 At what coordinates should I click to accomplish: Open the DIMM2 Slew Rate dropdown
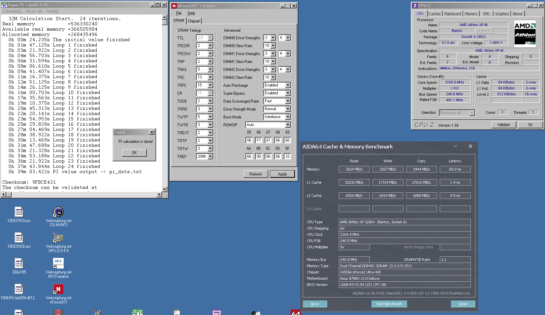(x=273, y=78)
